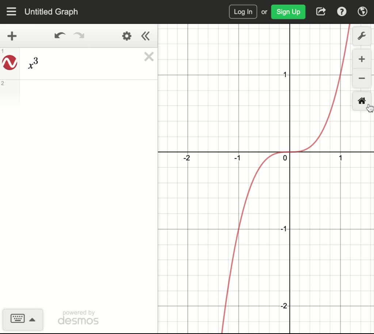The height and width of the screenshot is (334, 374).
Task: Open expression list settings gear
Action: (126, 36)
